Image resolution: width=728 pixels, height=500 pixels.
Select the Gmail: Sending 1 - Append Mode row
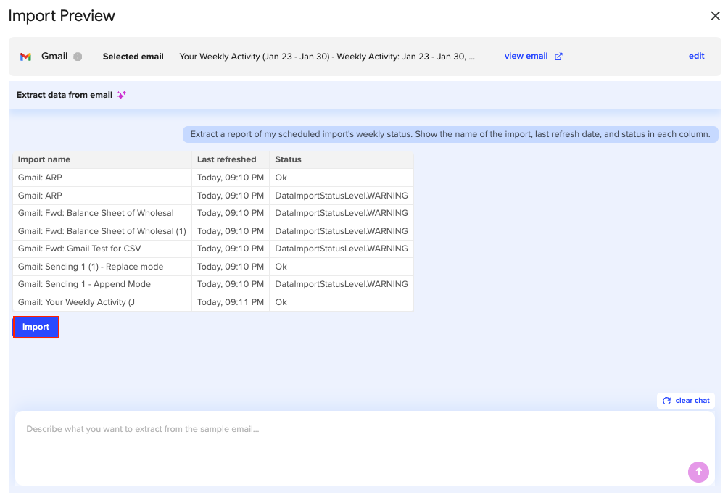[102, 283]
